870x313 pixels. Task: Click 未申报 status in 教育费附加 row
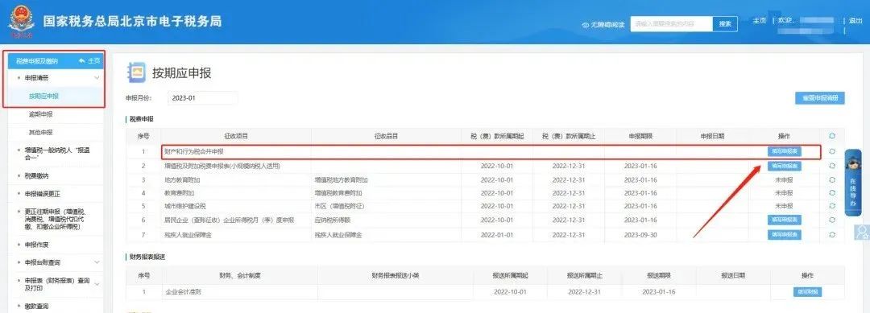784,193
